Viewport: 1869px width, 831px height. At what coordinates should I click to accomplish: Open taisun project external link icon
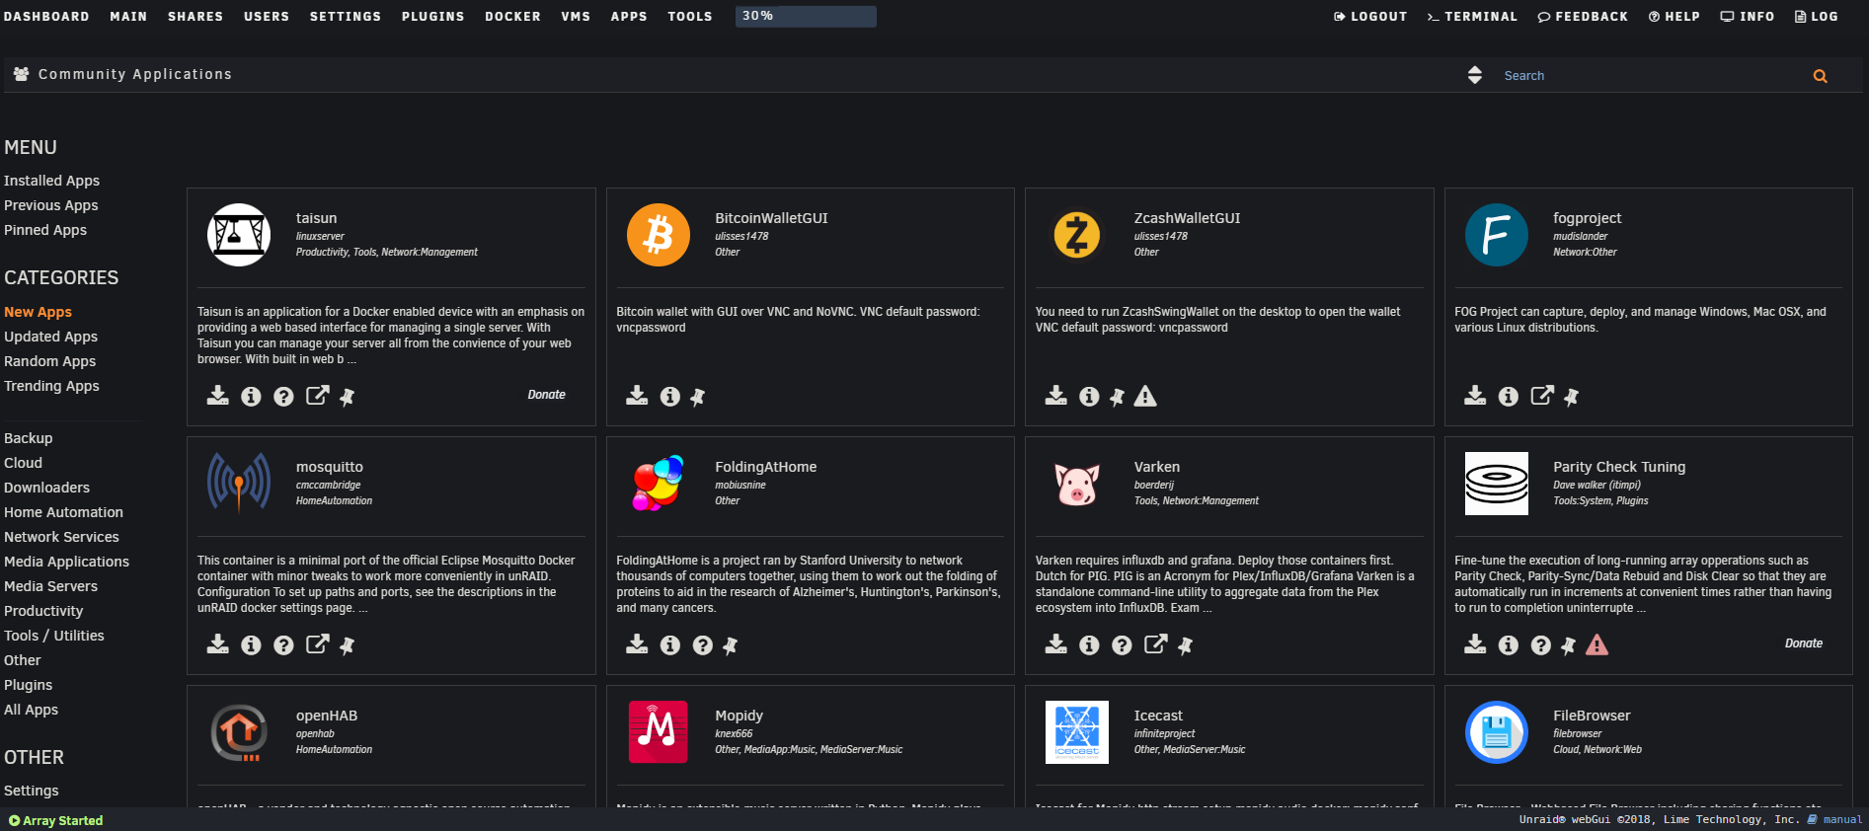point(317,396)
